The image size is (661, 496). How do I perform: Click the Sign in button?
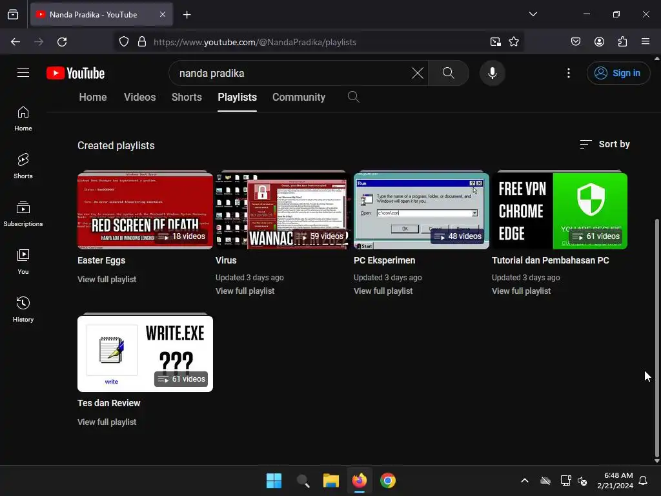tap(618, 73)
